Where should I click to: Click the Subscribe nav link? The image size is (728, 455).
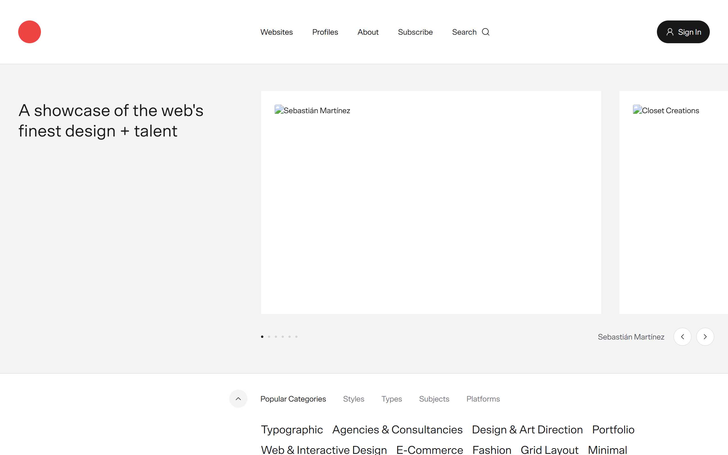415,32
